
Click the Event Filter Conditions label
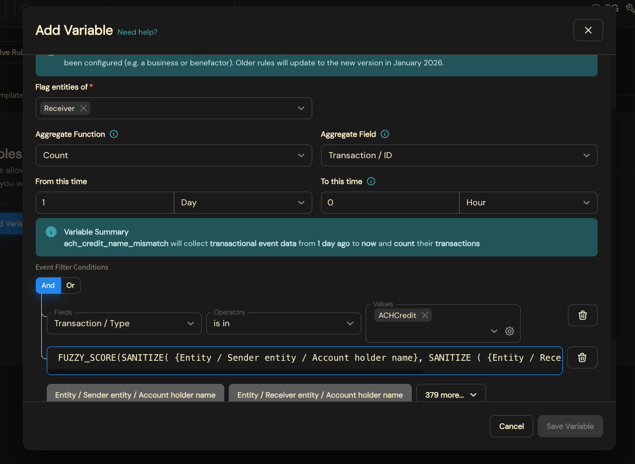(x=71, y=267)
